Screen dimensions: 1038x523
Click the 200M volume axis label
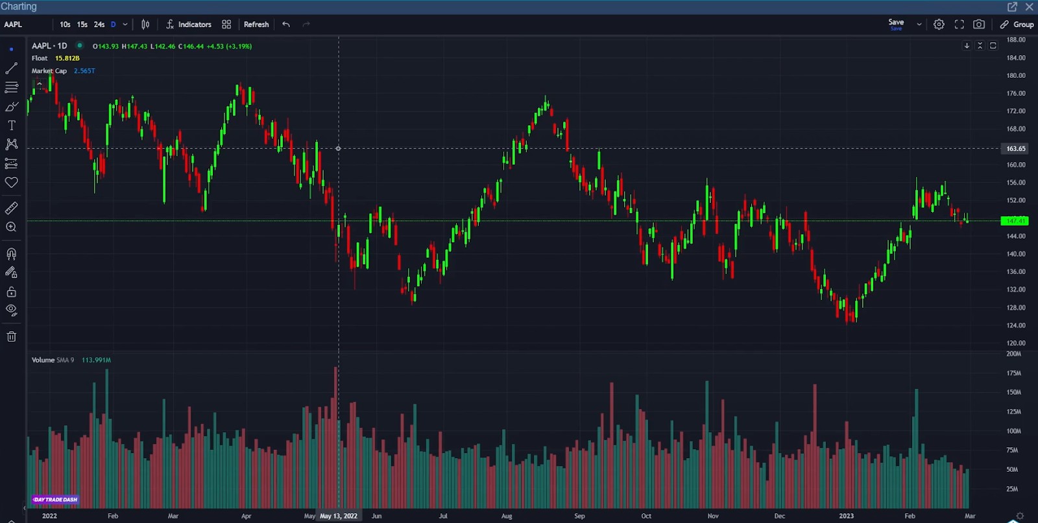coord(1013,354)
